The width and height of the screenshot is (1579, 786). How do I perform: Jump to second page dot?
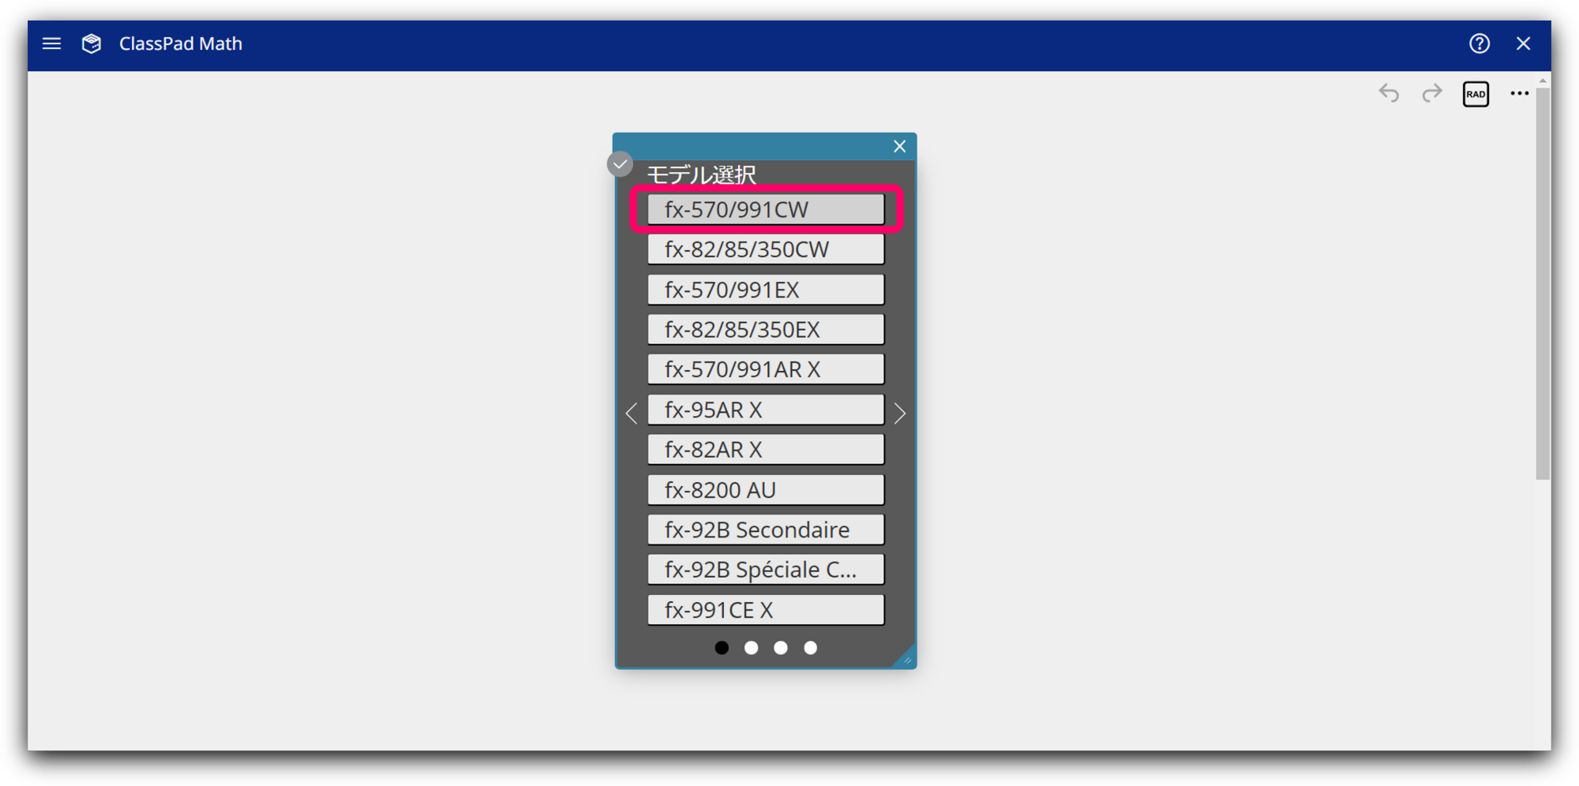click(x=752, y=648)
